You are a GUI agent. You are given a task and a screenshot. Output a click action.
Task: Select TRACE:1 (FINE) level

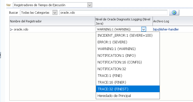(128, 75)
